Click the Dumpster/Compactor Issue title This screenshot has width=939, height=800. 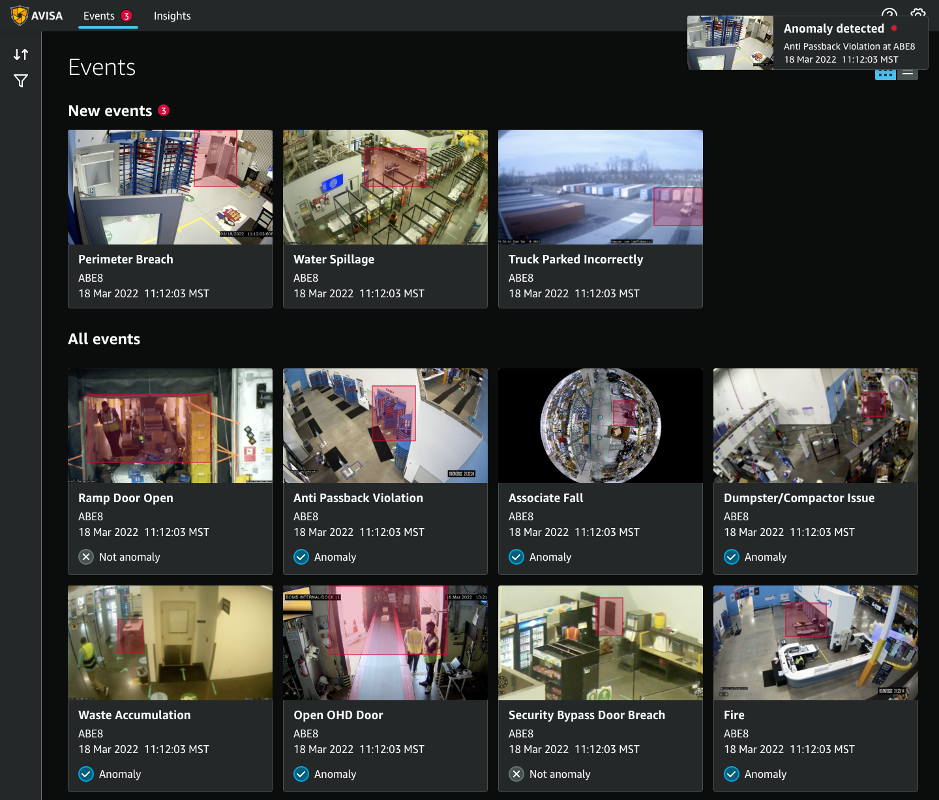799,498
